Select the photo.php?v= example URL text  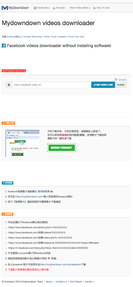38,227
